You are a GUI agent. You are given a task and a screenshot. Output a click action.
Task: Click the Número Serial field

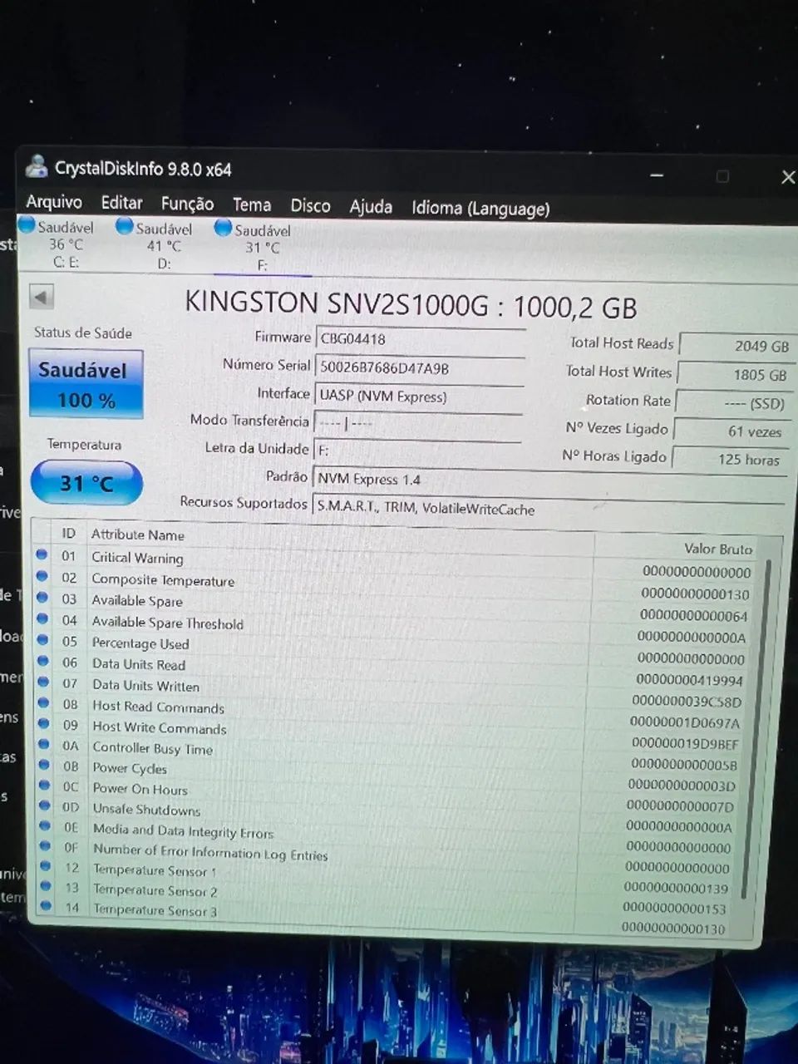(420, 367)
